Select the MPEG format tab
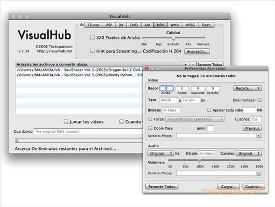Image resolution: width=275 pixels, height=207 pixels. click(x=190, y=25)
